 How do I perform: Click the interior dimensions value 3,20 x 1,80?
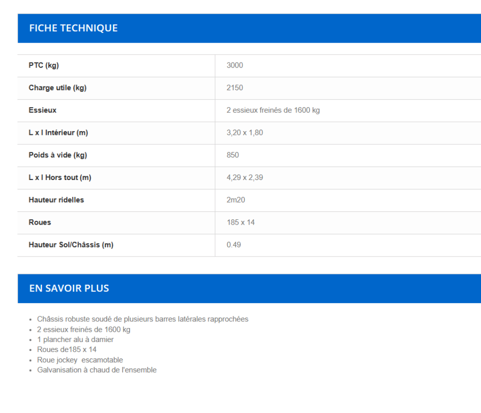pyautogui.click(x=245, y=132)
